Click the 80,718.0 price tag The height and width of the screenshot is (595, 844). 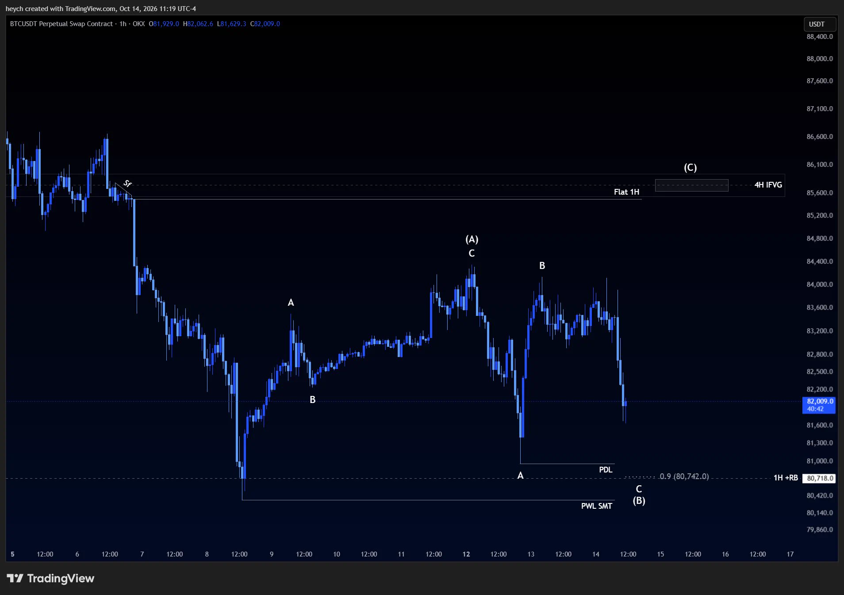(820, 478)
